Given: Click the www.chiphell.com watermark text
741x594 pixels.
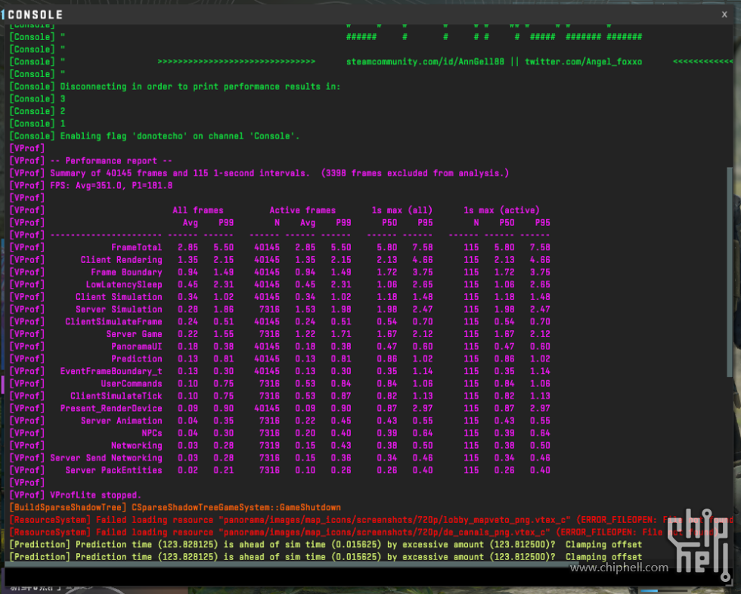Looking at the screenshot, I should click(x=619, y=568).
